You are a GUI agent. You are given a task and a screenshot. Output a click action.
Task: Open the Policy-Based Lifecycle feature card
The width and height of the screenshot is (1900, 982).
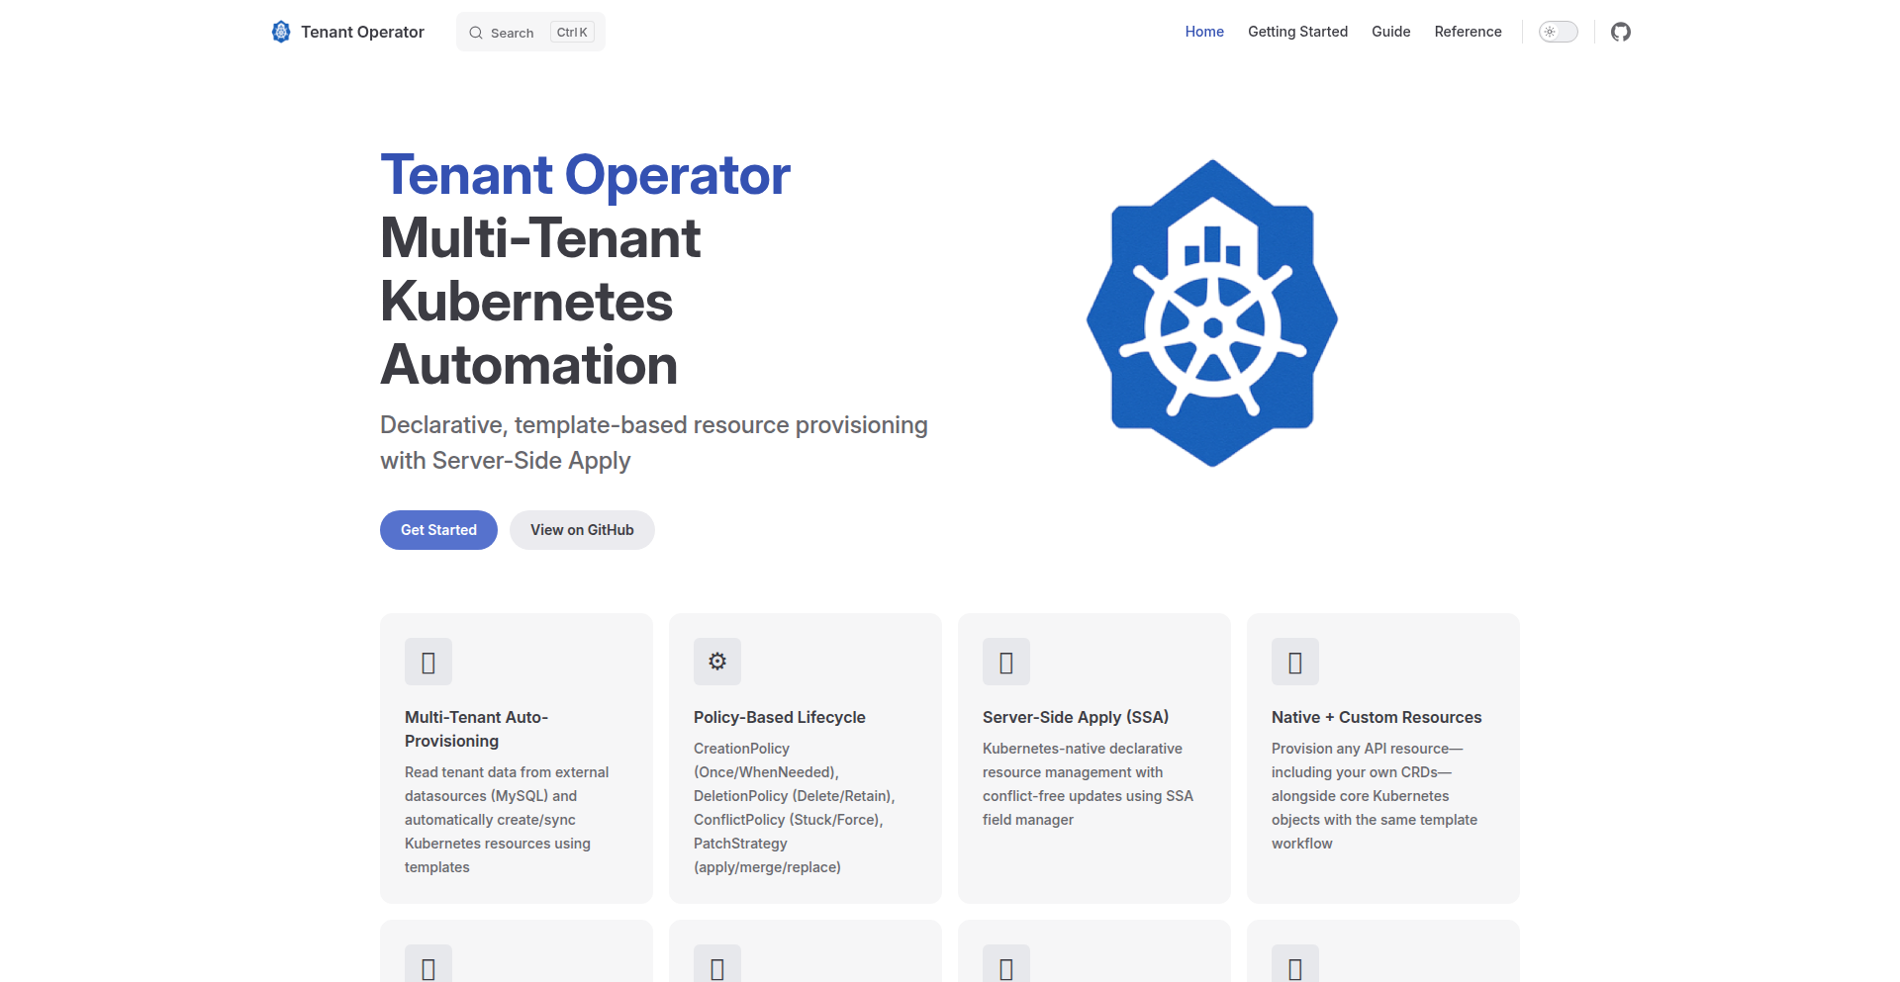pos(805,759)
